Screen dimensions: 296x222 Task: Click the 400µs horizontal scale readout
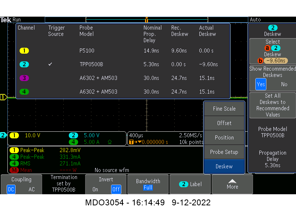(x=136, y=135)
